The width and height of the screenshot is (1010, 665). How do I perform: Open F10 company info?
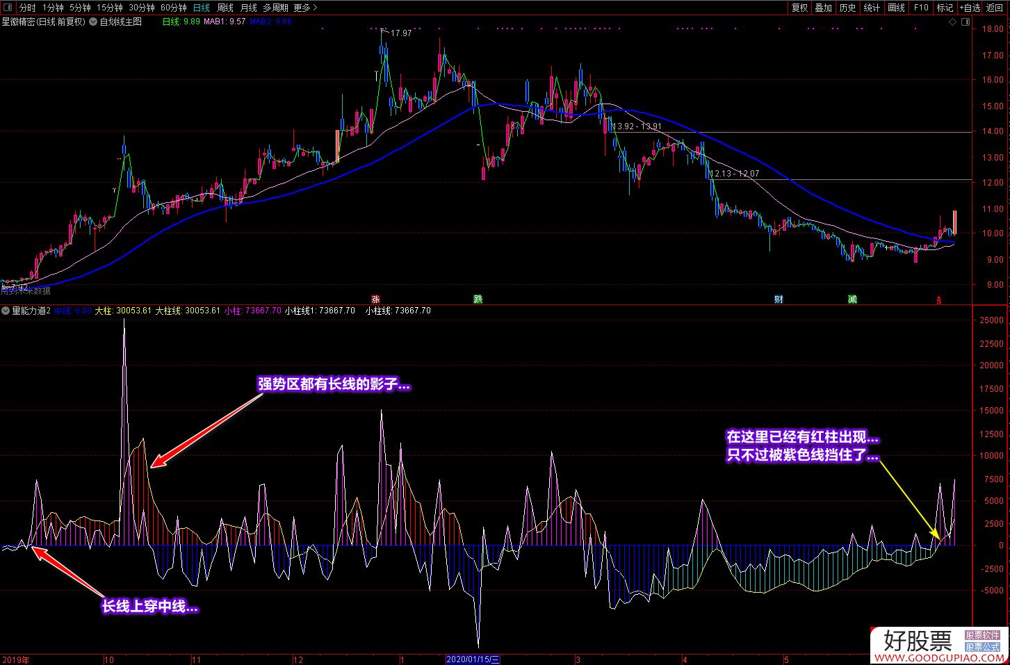(921, 8)
